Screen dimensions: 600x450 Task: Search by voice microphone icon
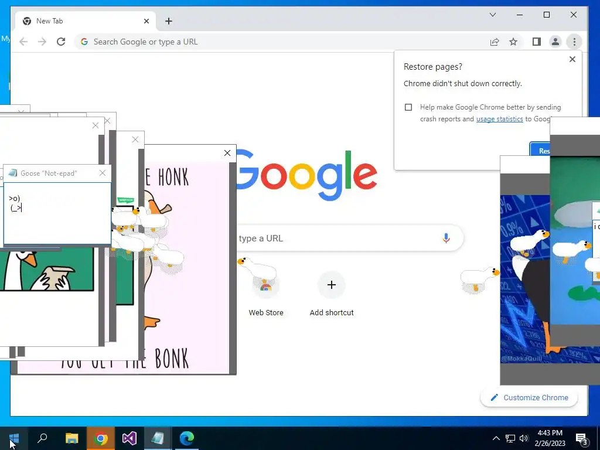click(x=446, y=238)
